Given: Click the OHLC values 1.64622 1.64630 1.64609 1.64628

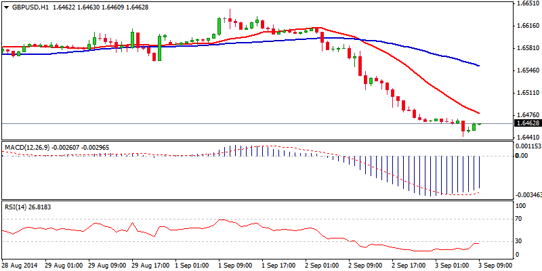Looking at the screenshot, I should coord(100,7).
